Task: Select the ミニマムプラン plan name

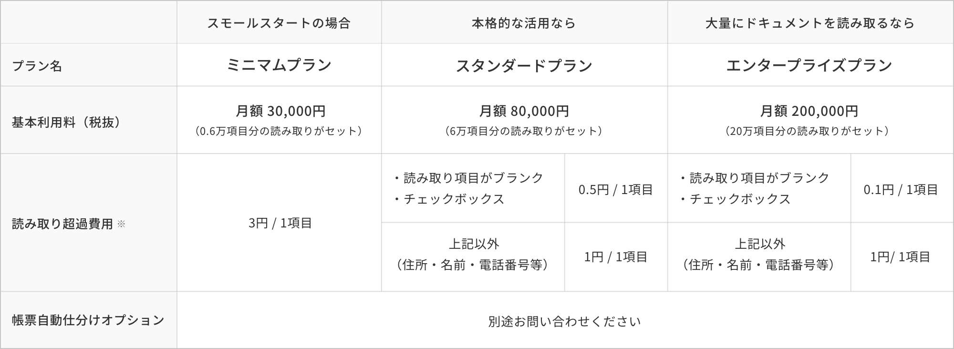Action: [x=279, y=65]
